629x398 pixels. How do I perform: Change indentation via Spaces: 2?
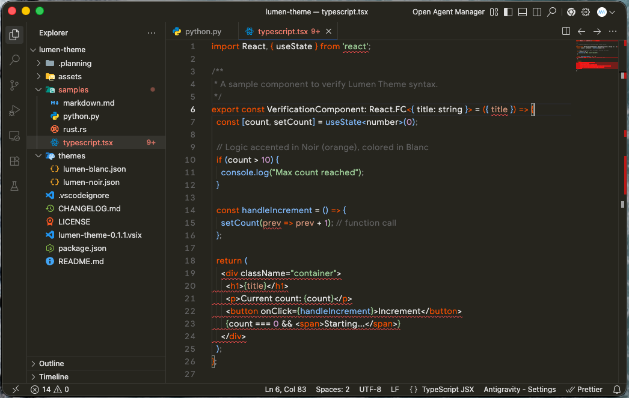click(x=333, y=390)
